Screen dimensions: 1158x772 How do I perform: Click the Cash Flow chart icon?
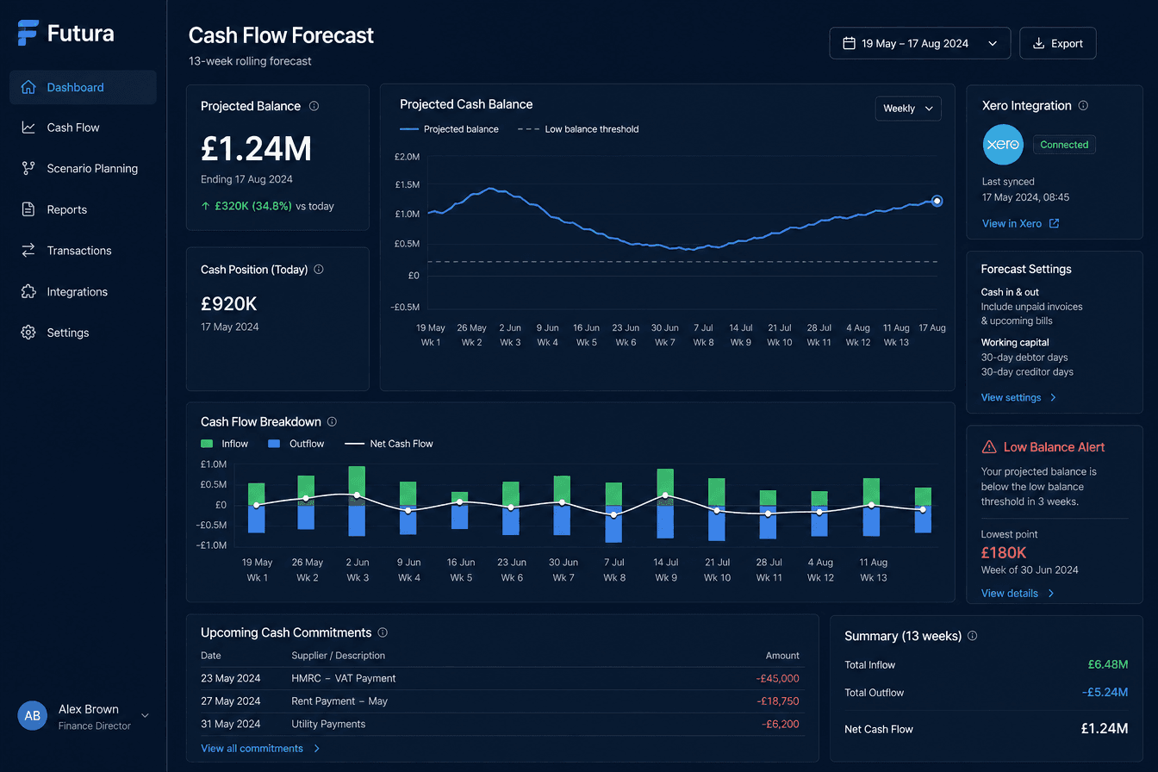[x=28, y=128]
